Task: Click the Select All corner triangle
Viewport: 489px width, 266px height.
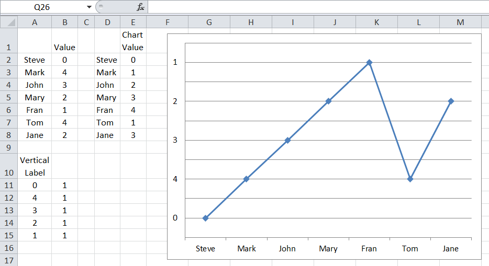Action: pyautogui.click(x=9, y=22)
